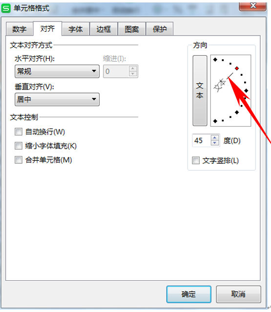Open 水平对齐 dropdown showing 常规

[57, 71]
